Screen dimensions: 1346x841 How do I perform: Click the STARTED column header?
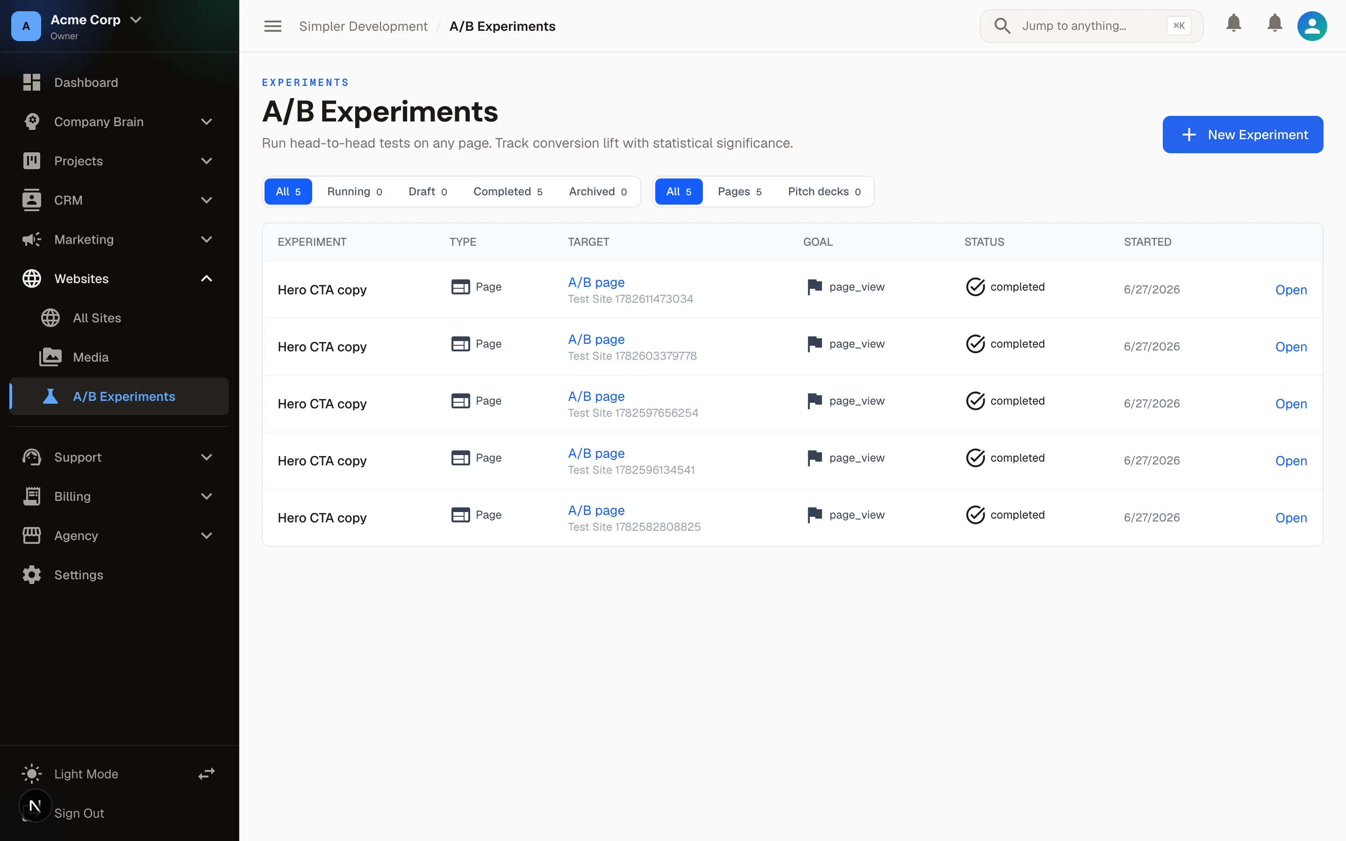pyautogui.click(x=1147, y=242)
